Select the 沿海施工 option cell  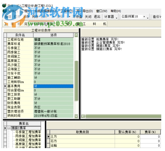pos(53,69)
